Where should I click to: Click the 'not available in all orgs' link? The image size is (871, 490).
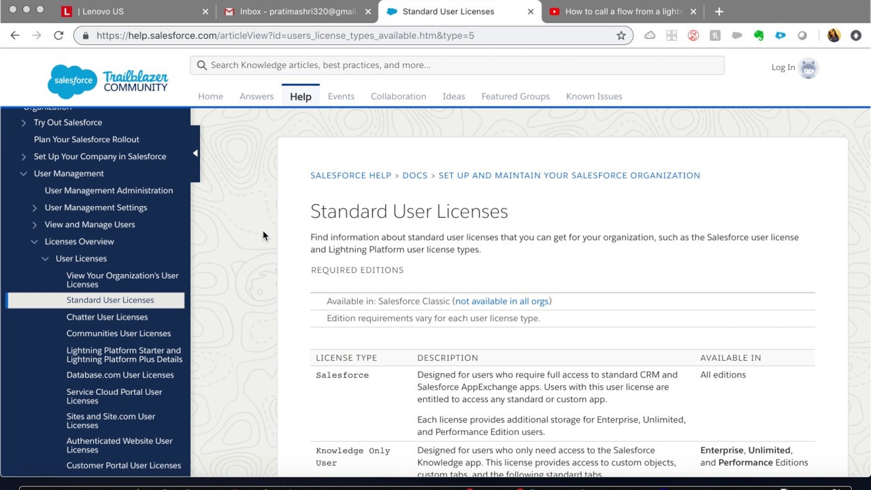coord(502,301)
